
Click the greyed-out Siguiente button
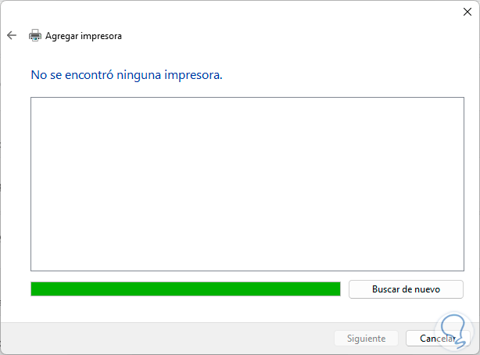366,339
